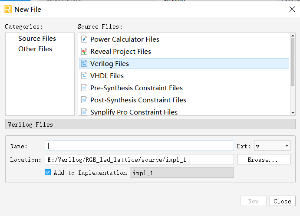The width and height of the screenshot is (300, 216).
Task: Click the Power Calculator Files icon
Action: click(x=84, y=39)
